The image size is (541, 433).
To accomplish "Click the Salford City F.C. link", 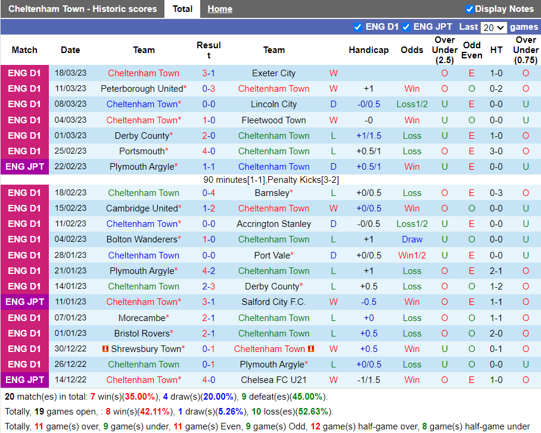I will 273,302.
